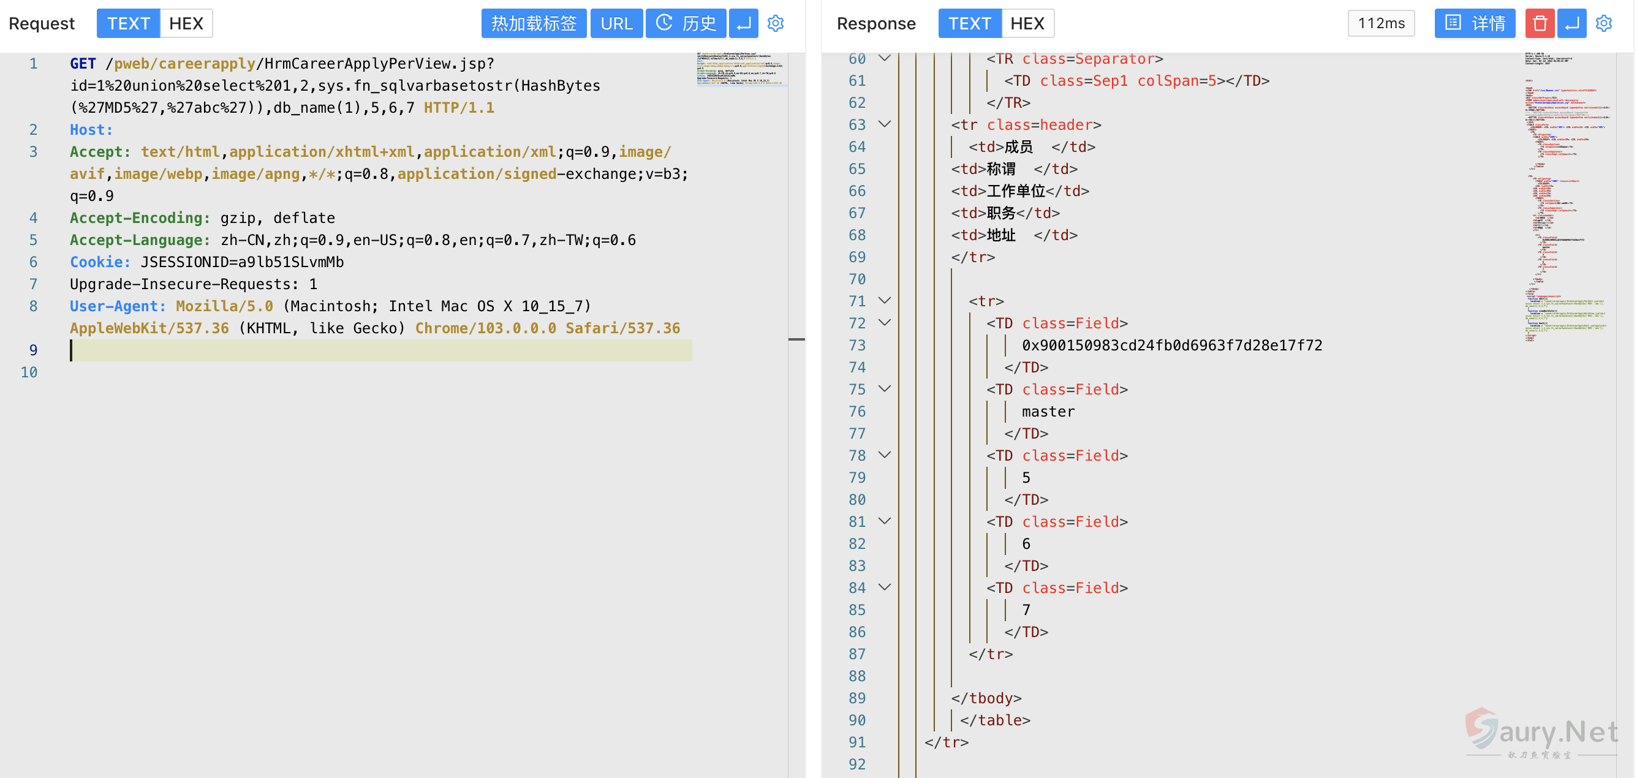Click the 热加载标签 button
The image size is (1637, 778).
click(x=533, y=23)
